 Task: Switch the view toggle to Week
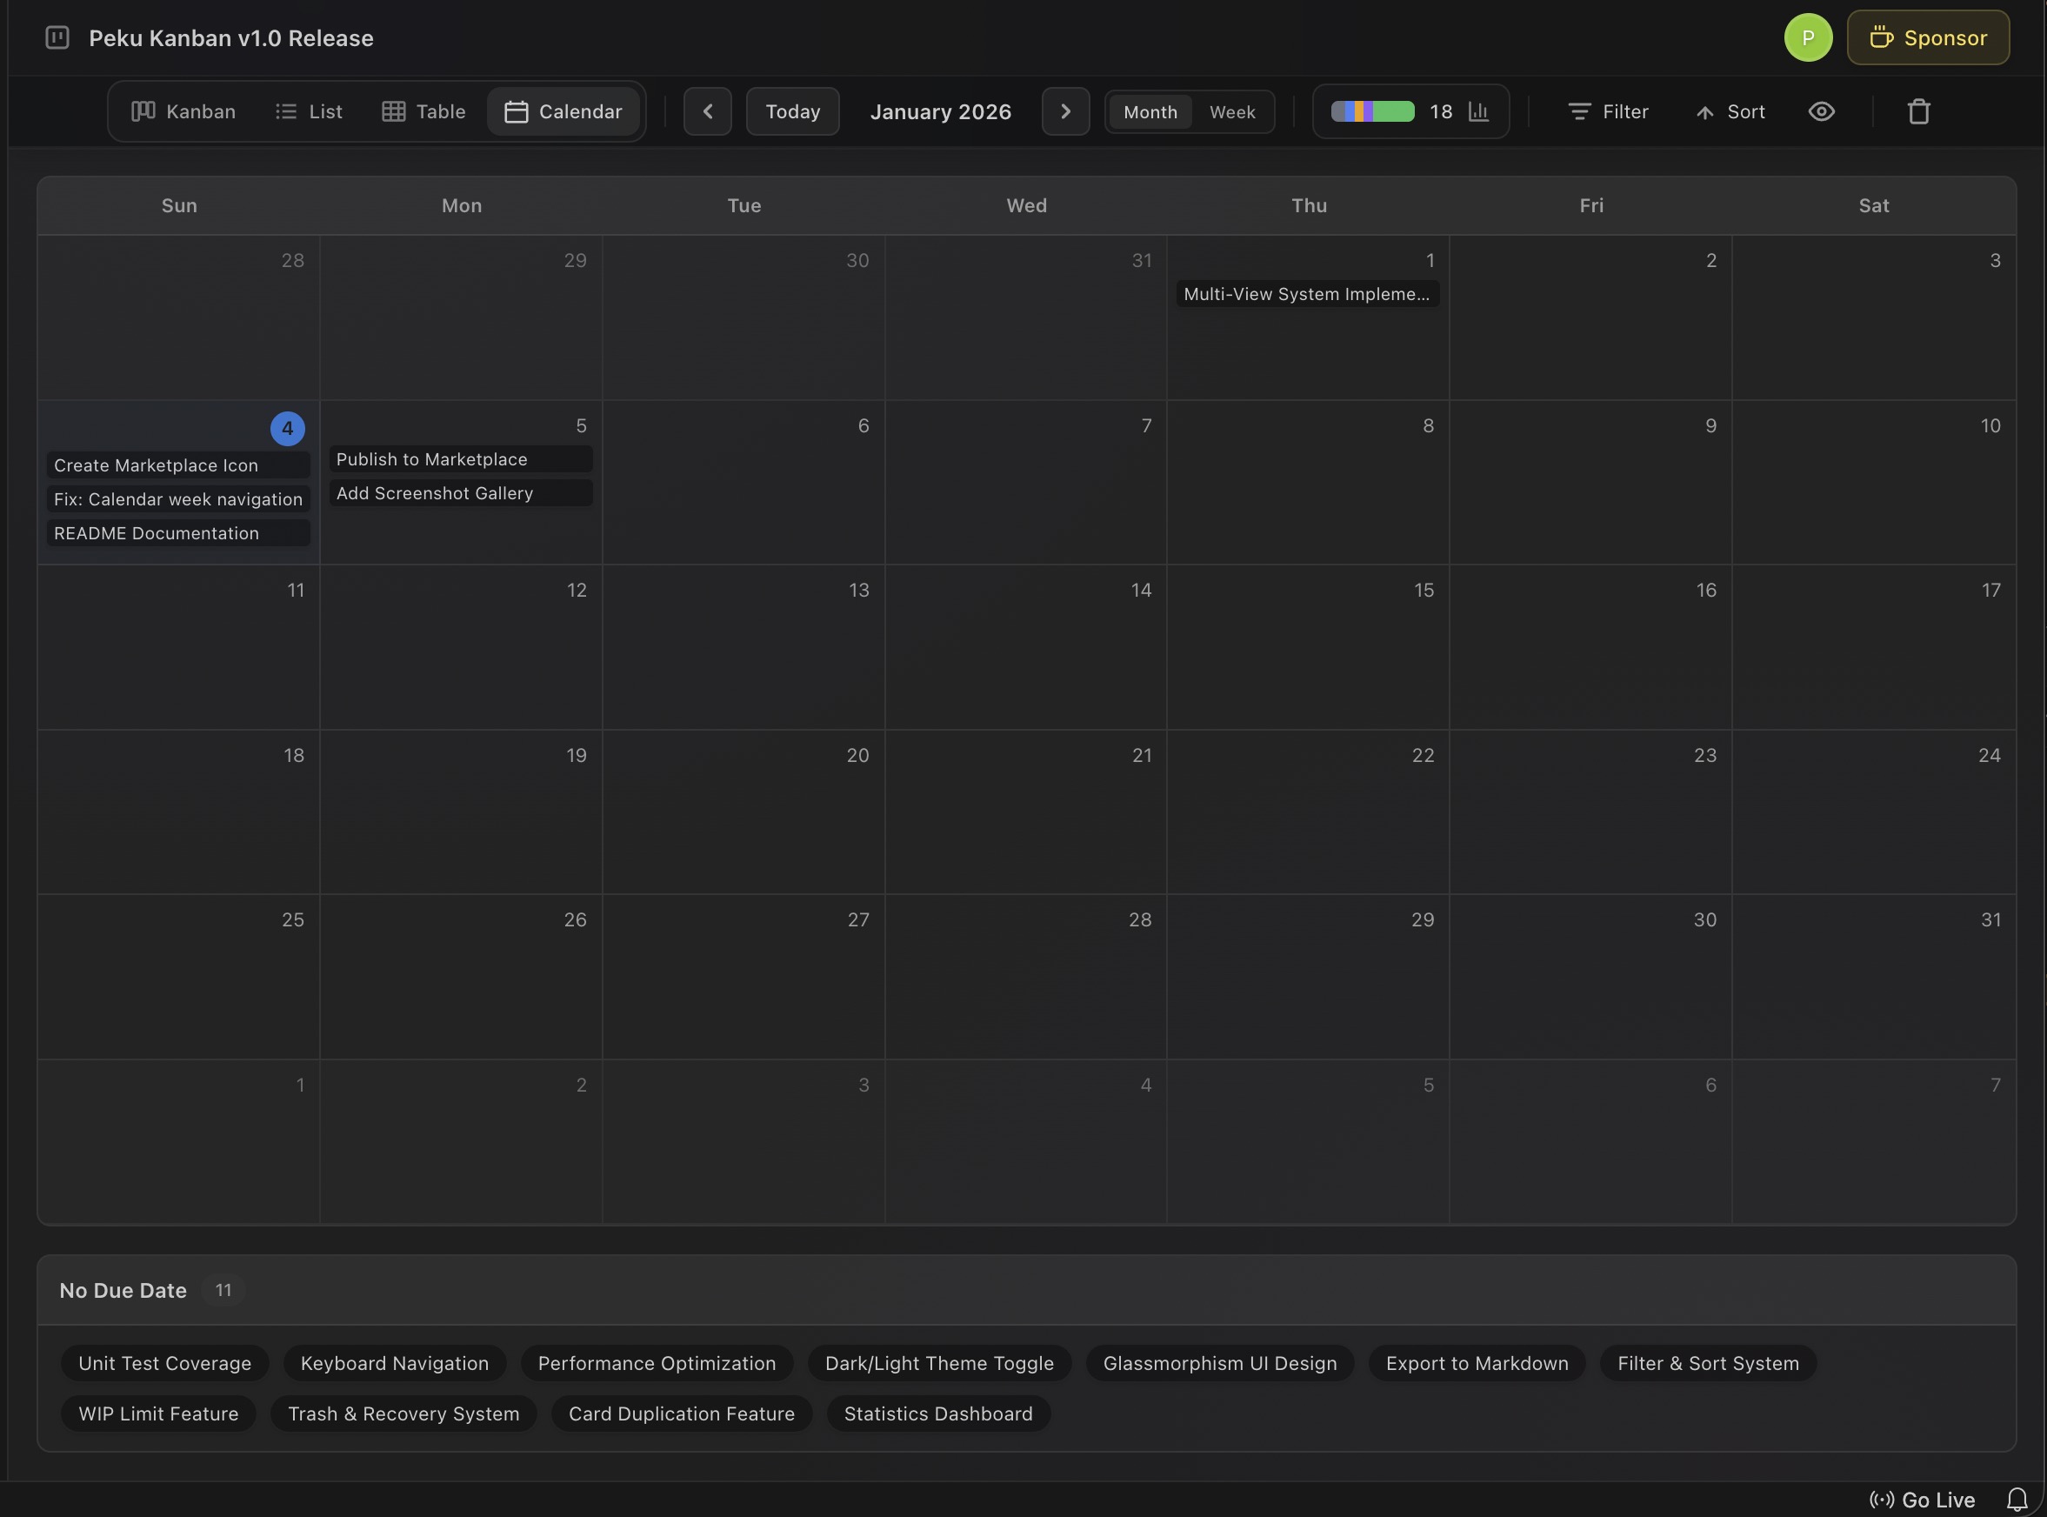(1232, 111)
